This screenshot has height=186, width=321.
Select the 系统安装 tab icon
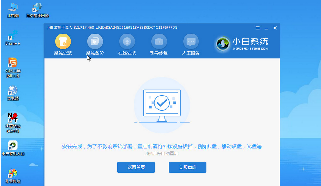63,45
